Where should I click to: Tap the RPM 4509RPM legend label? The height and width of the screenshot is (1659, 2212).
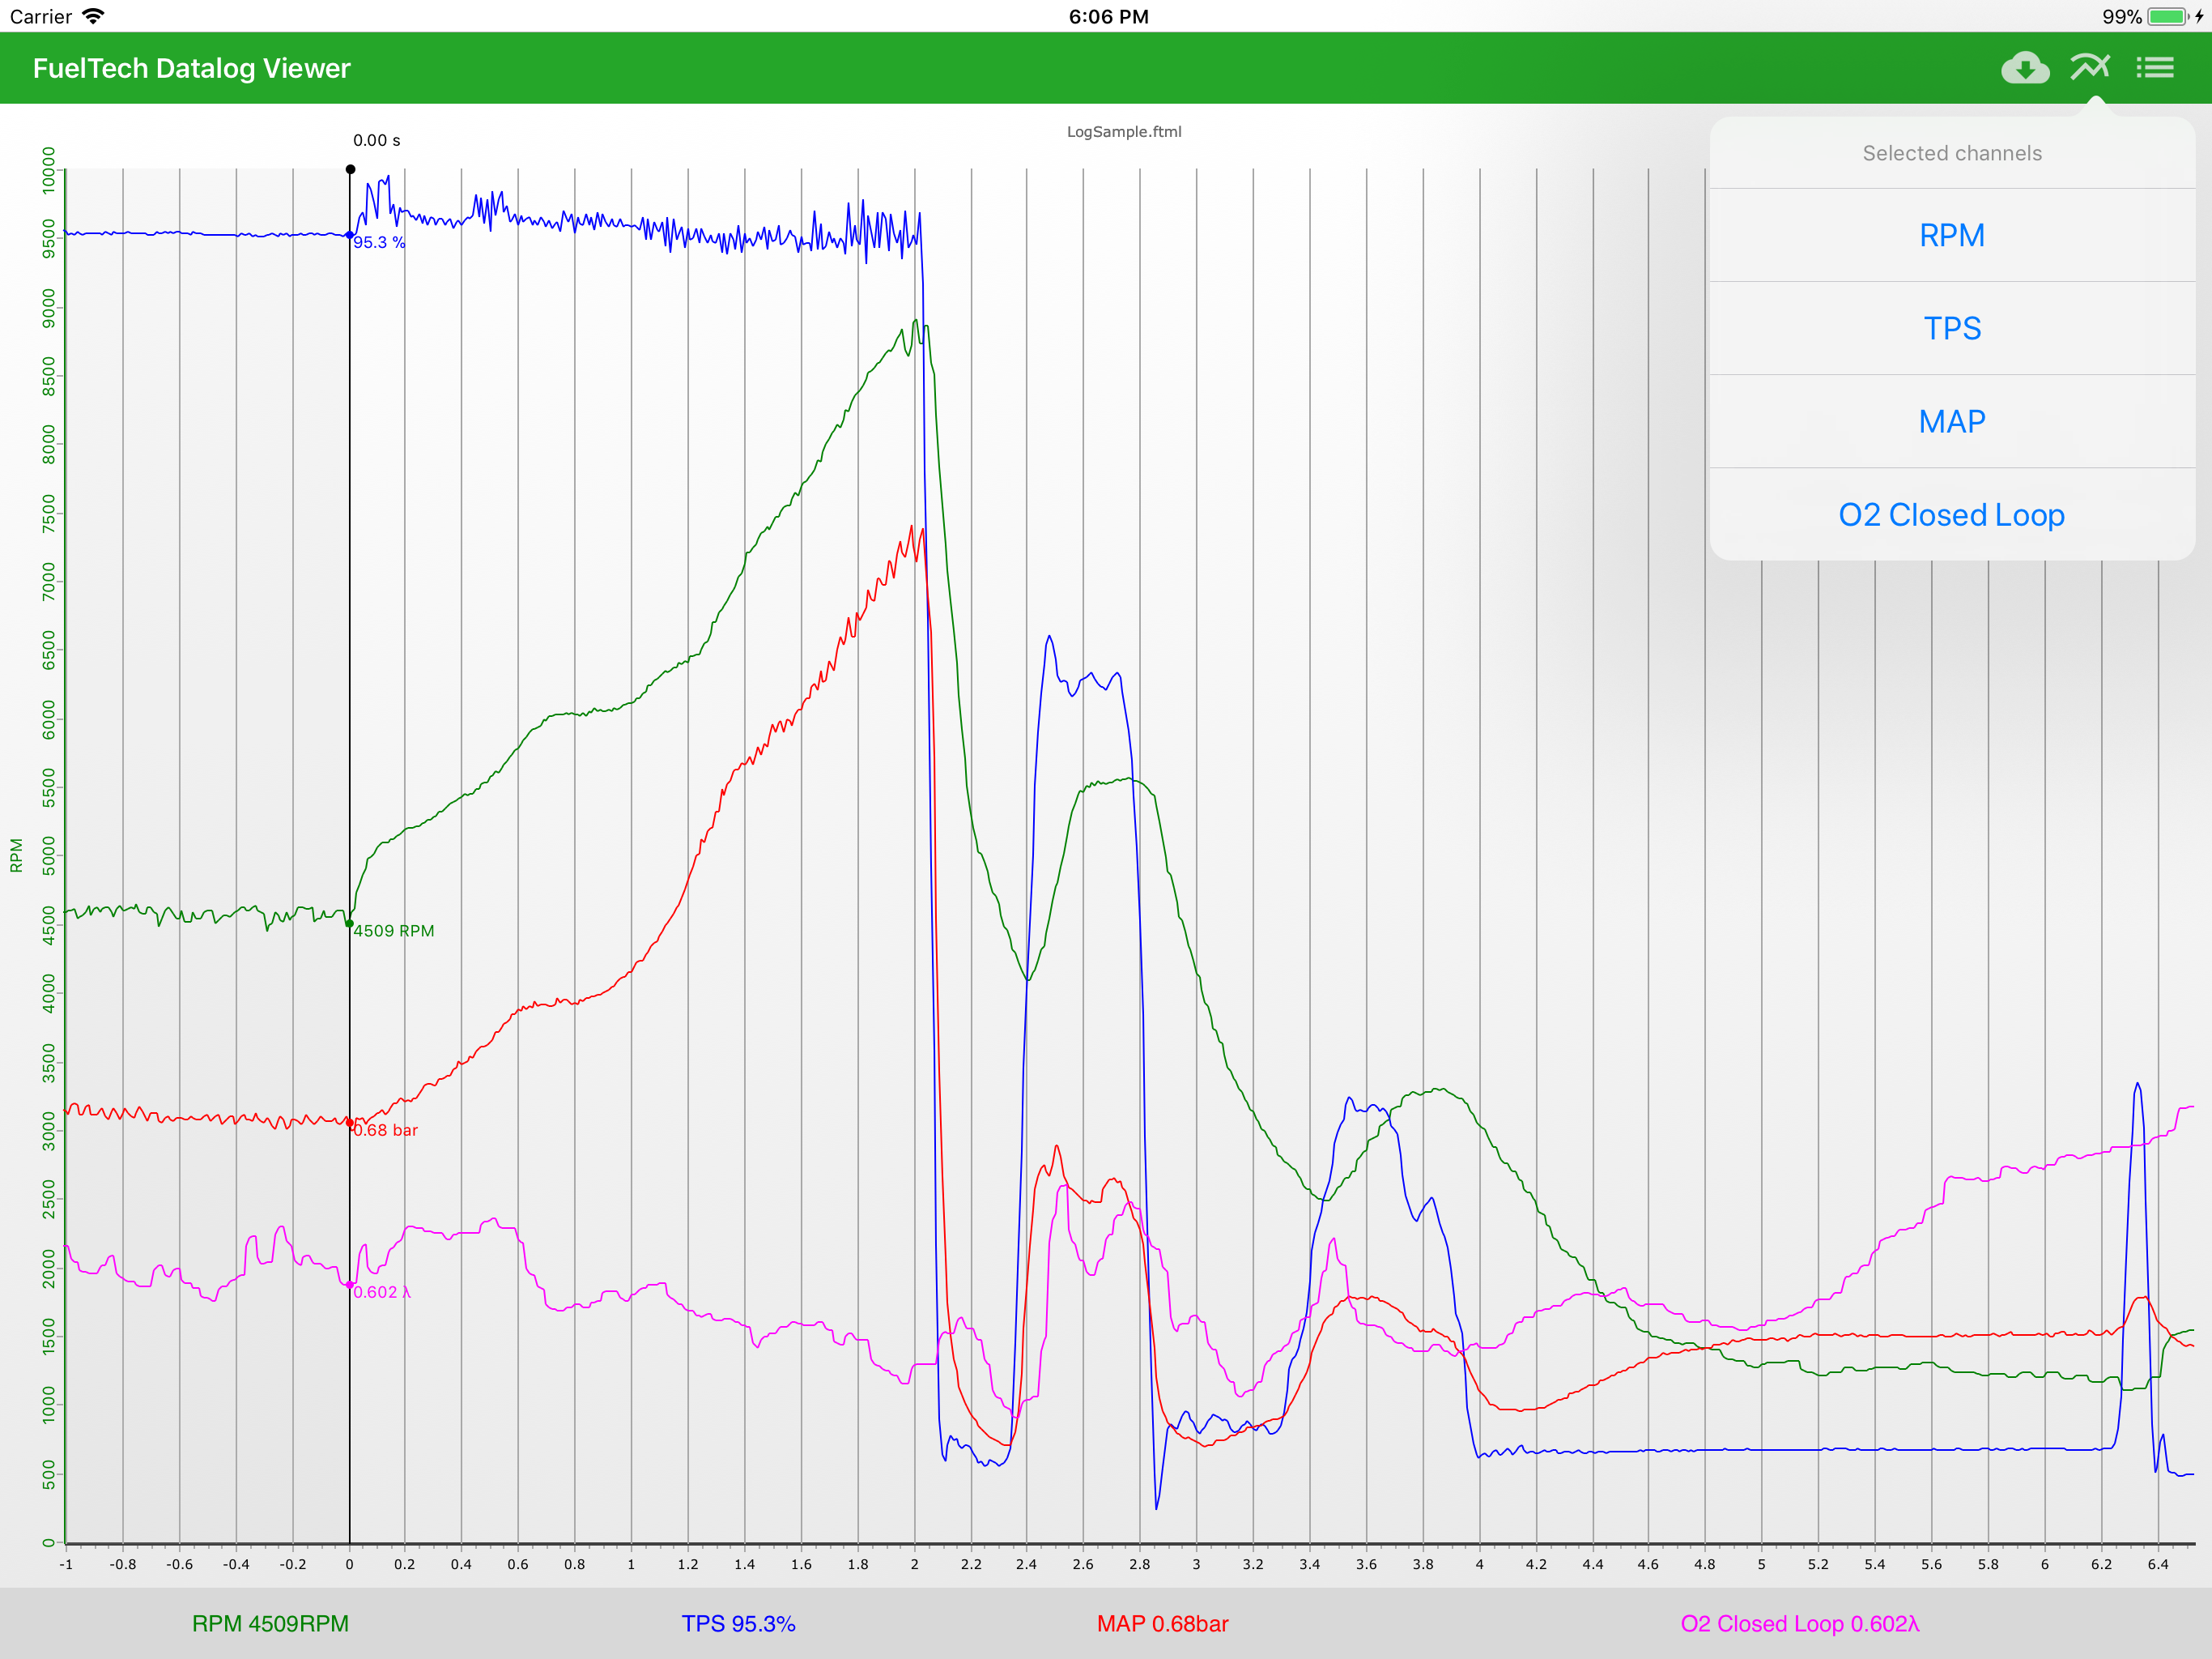(x=270, y=1623)
